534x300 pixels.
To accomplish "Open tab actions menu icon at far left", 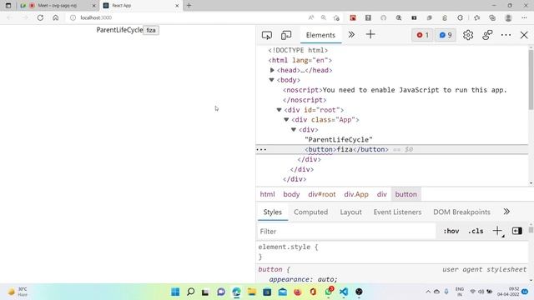I will [x=8, y=6].
